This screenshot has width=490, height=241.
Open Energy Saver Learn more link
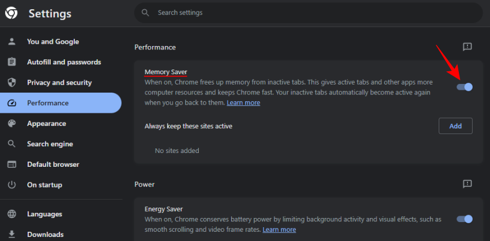pyautogui.click(x=279, y=229)
